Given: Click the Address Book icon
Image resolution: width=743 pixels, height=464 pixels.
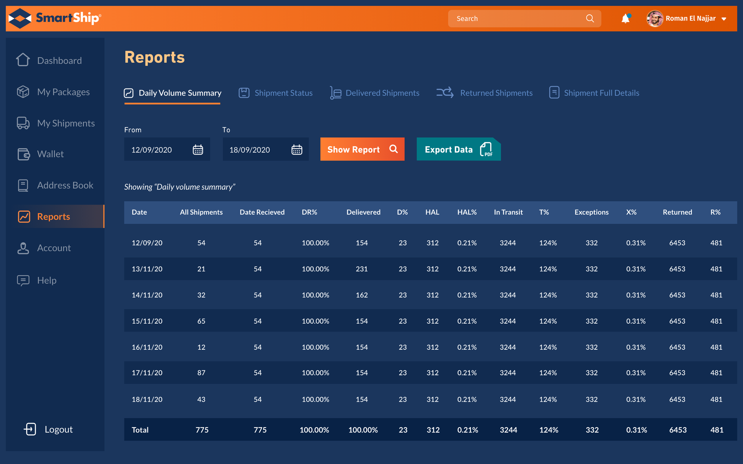Looking at the screenshot, I should click(x=23, y=185).
